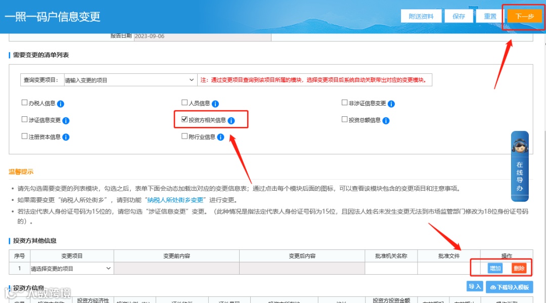The width and height of the screenshot is (546, 303).
Task: Click the 投资方其他信息 heading
Action: (34, 241)
